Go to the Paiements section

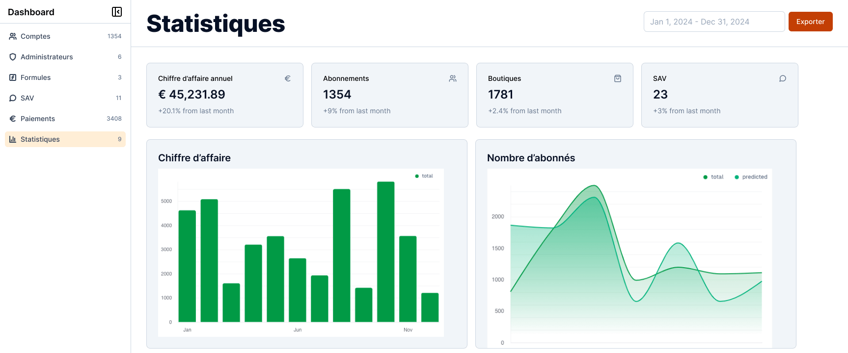point(38,119)
